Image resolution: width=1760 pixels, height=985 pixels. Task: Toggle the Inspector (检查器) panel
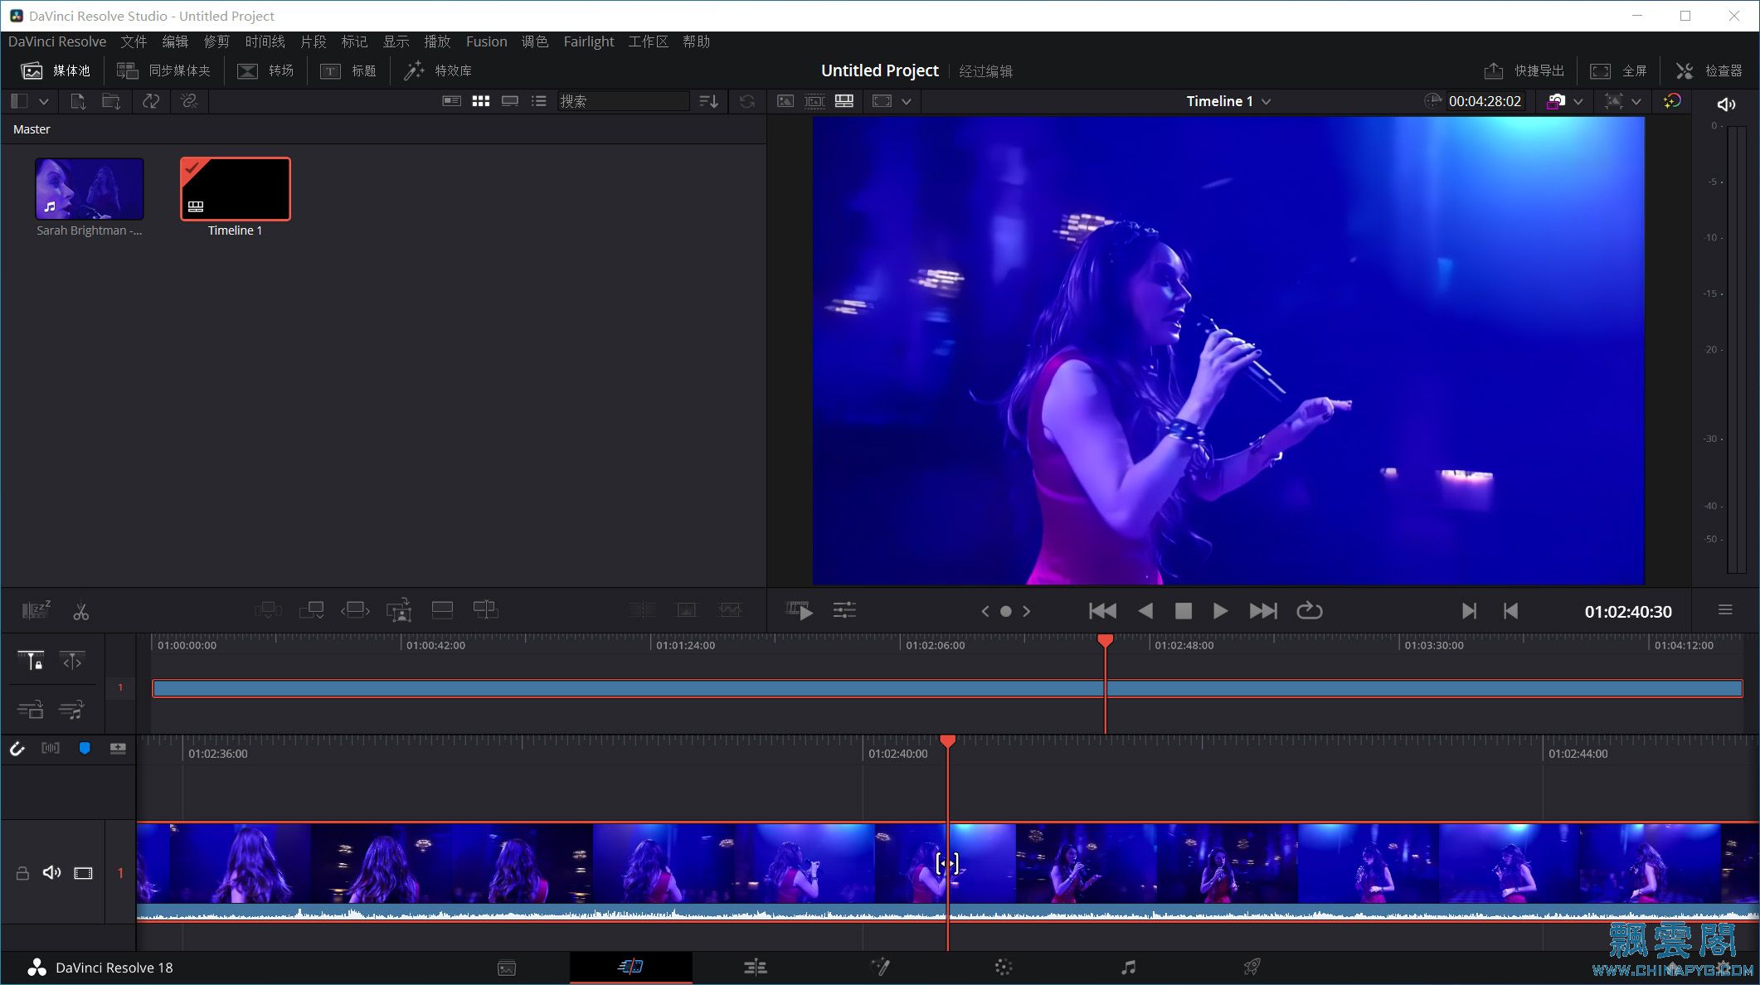click(1709, 70)
